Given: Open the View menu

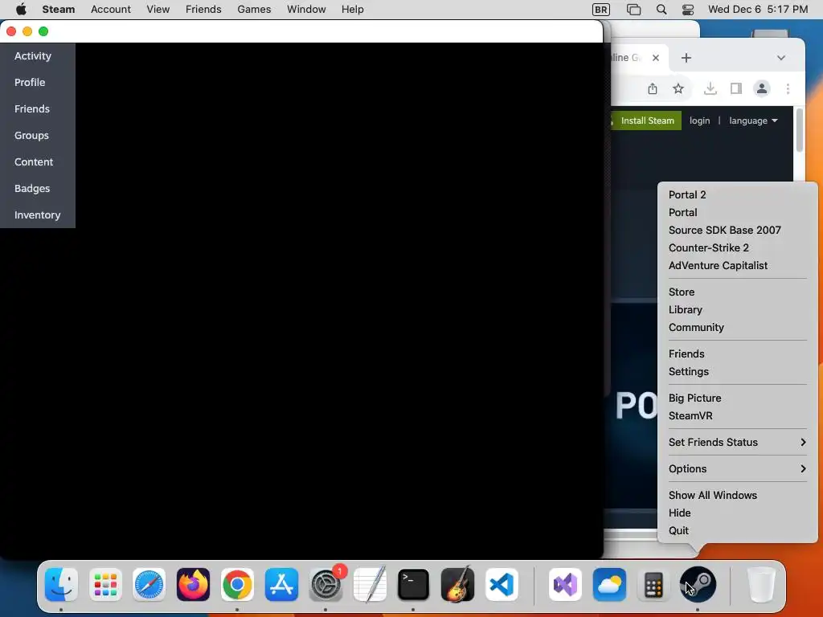Looking at the screenshot, I should pos(158,10).
